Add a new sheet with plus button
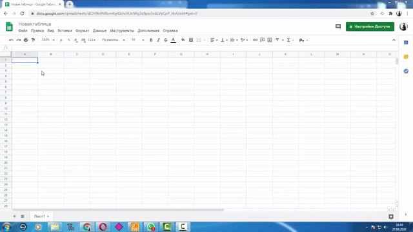Image resolution: width=413 pixels, height=232 pixels. coord(14,217)
